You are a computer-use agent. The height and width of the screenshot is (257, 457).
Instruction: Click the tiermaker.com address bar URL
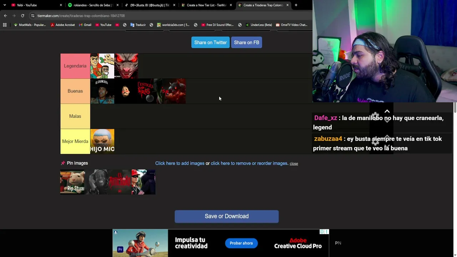click(81, 16)
